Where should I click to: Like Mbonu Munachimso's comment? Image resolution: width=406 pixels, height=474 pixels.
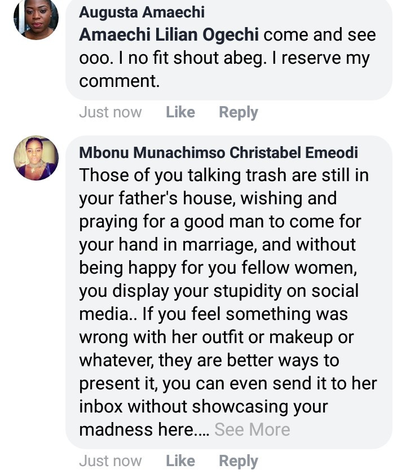click(180, 461)
